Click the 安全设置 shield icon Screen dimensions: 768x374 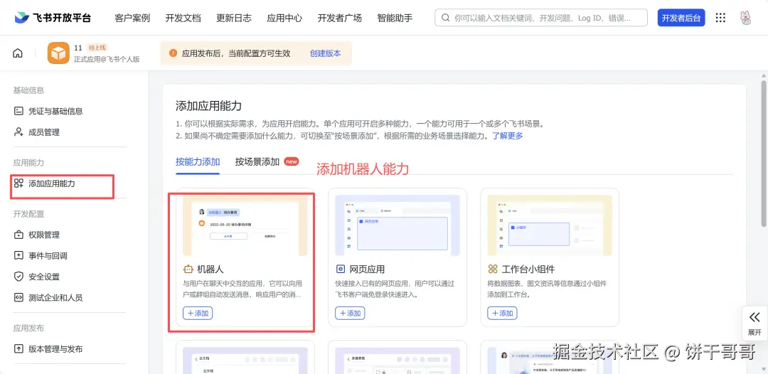[x=18, y=277]
